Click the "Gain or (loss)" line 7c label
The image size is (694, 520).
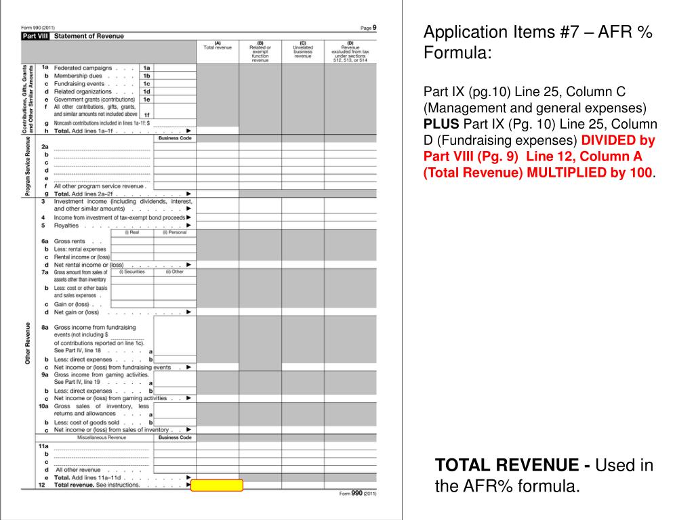(71, 304)
